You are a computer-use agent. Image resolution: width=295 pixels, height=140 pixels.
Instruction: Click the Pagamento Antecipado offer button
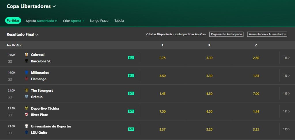[226, 34]
